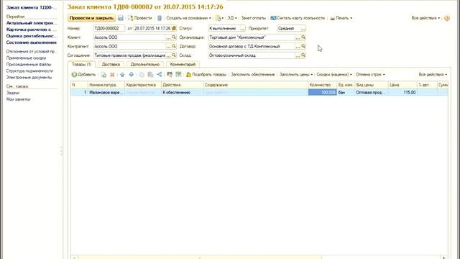460x259 pixels.
Task: Switch to the Товары (1) tab
Action: coord(81,64)
